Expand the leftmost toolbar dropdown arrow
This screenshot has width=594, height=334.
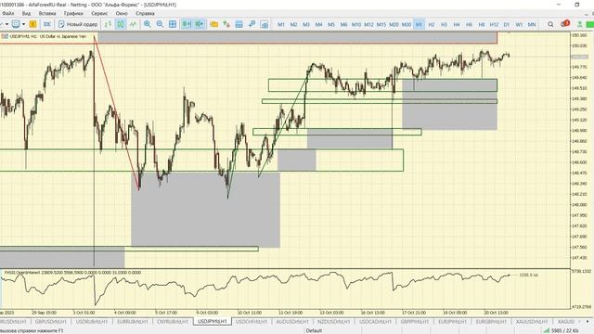(x=6, y=24)
